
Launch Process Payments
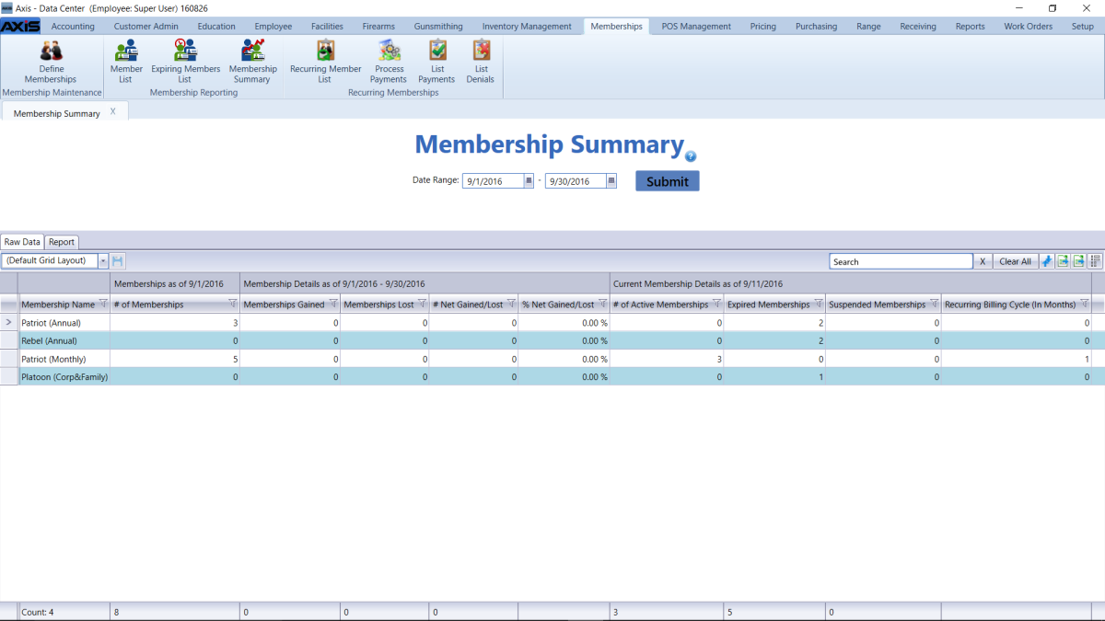(x=389, y=62)
